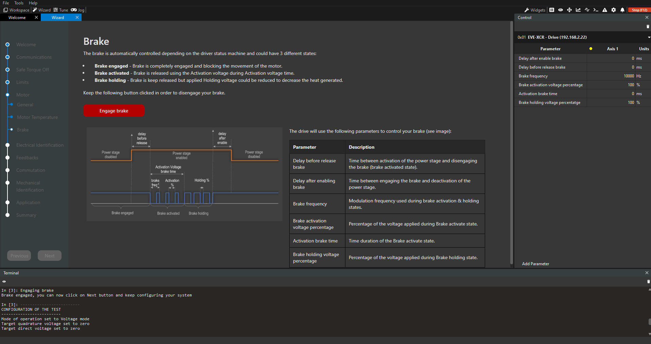Open the Workspace dropdown in toolbar
Screen dimensions: 651x344
tap(16, 10)
